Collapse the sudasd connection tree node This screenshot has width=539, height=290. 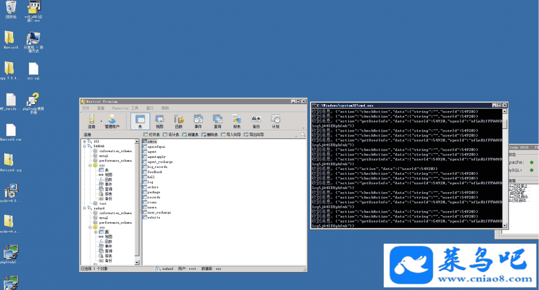coord(84,208)
